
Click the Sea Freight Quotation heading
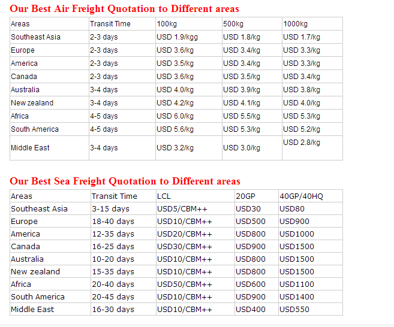tap(125, 181)
